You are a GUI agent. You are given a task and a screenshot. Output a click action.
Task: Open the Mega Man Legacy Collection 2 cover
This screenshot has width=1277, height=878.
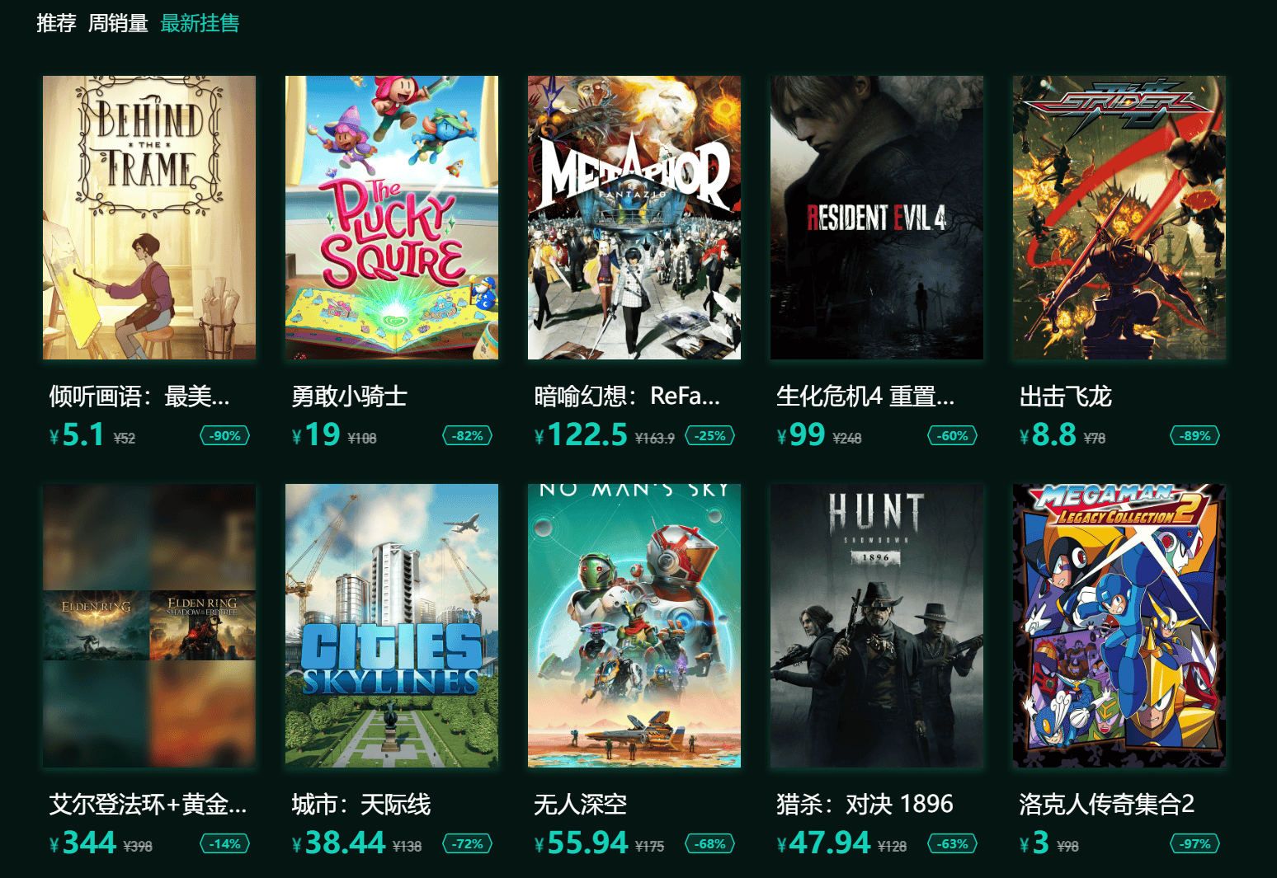pos(1119,626)
